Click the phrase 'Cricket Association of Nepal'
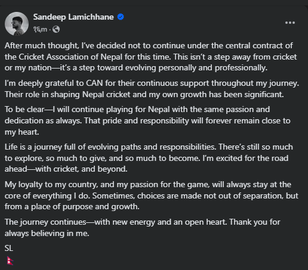308x270 pixels. [70, 57]
